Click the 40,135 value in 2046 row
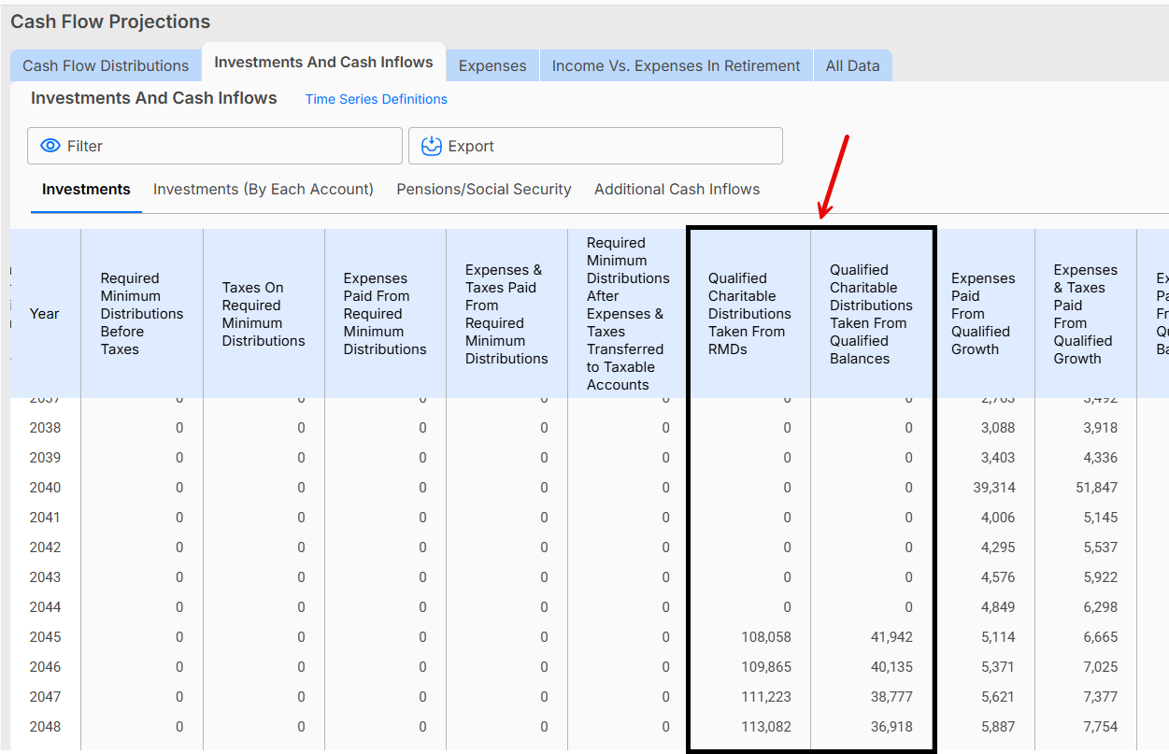1169x754 pixels. click(x=890, y=667)
